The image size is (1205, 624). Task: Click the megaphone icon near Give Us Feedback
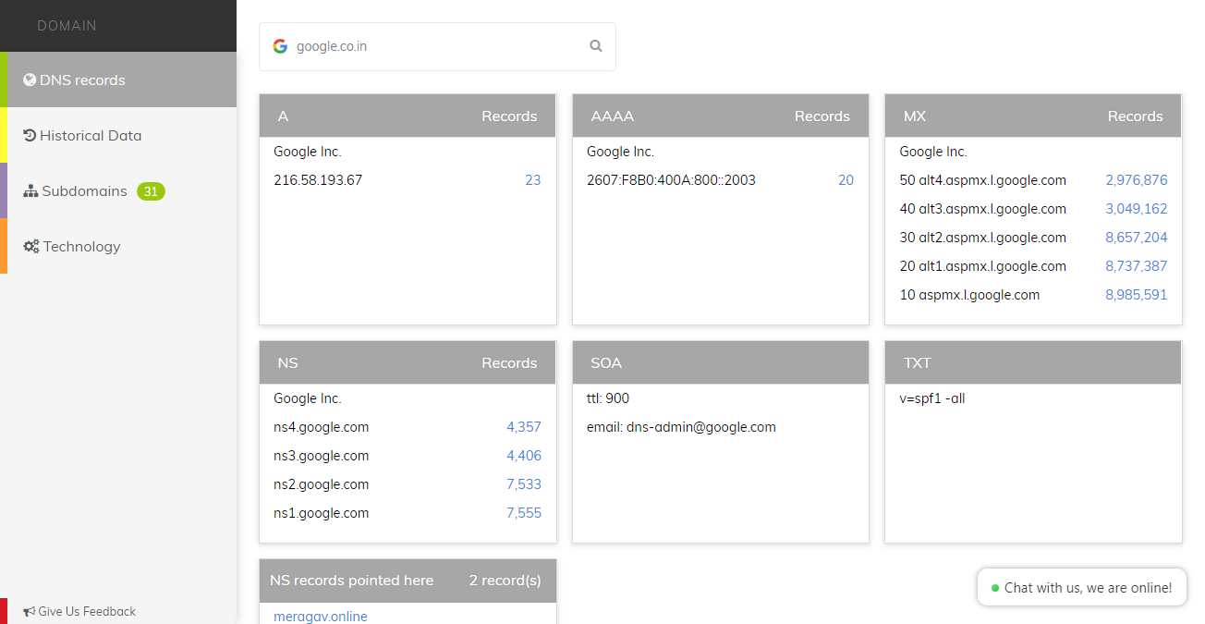30,612
